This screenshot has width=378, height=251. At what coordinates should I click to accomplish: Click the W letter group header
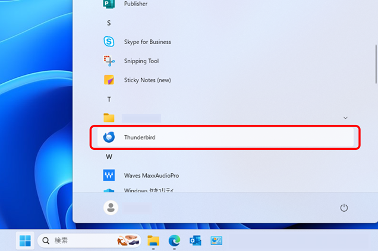(x=109, y=156)
